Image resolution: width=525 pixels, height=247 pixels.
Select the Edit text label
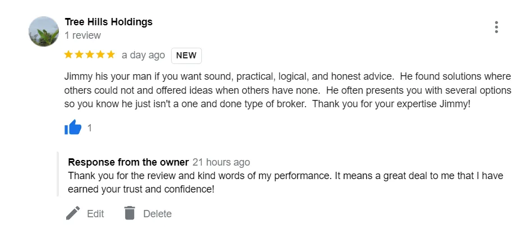pos(95,214)
